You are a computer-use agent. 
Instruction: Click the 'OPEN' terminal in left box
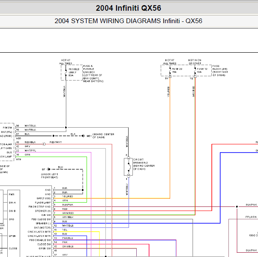pyautogui.click(x=12, y=236)
